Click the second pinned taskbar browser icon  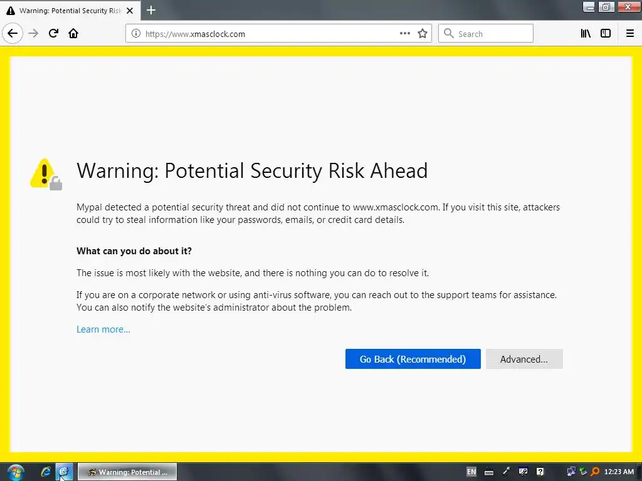64,472
